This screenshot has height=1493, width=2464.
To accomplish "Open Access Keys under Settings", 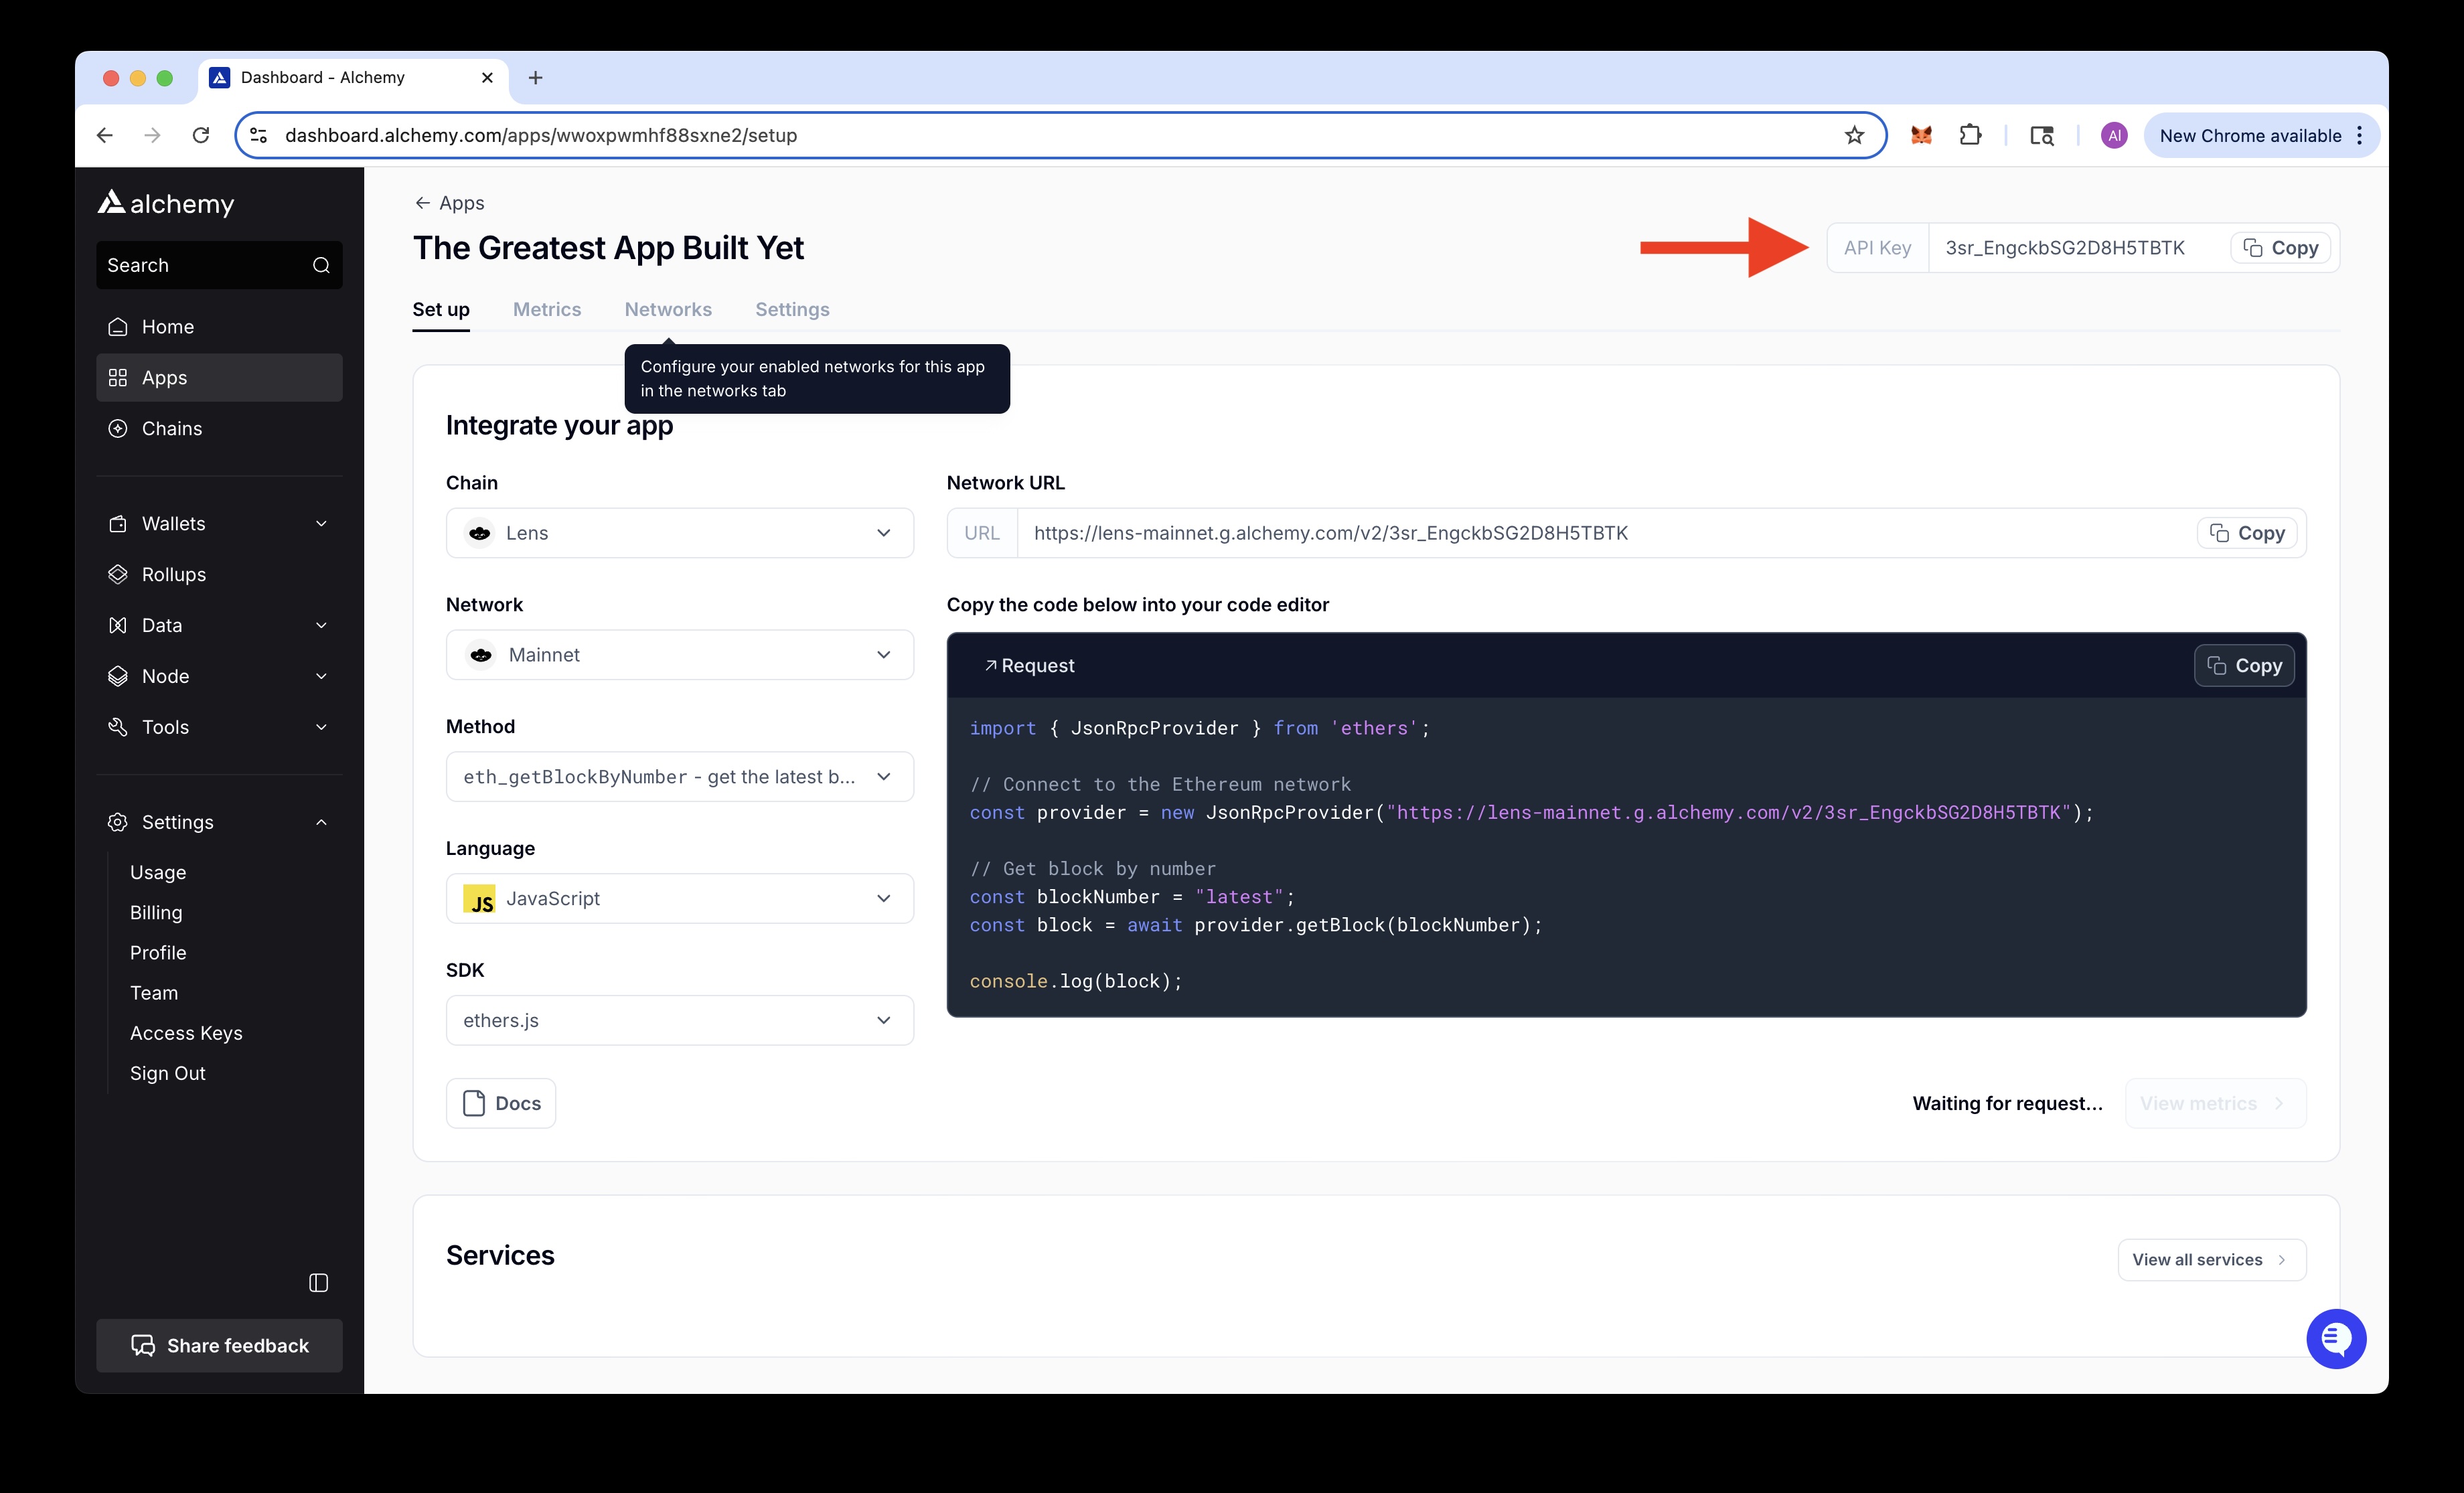I will [x=186, y=1033].
